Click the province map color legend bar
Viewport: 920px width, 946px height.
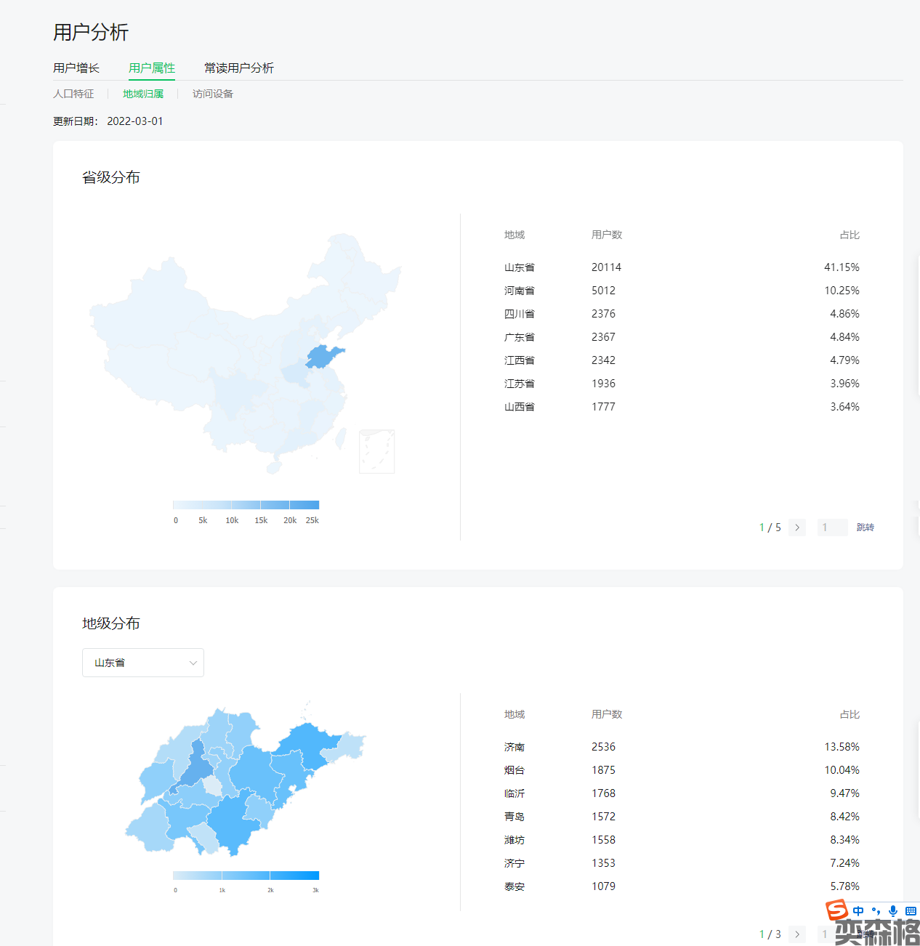pos(246,505)
